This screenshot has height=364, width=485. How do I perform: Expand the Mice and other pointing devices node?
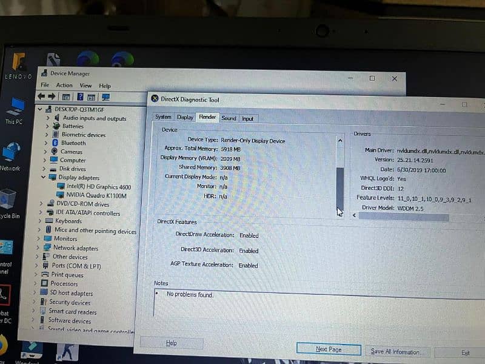click(39, 230)
